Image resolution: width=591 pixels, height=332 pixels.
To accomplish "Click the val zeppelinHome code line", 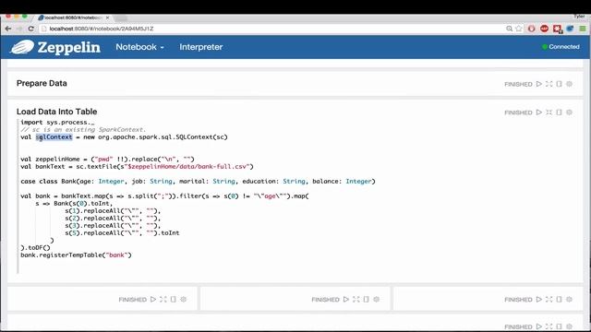I will click(x=107, y=160).
